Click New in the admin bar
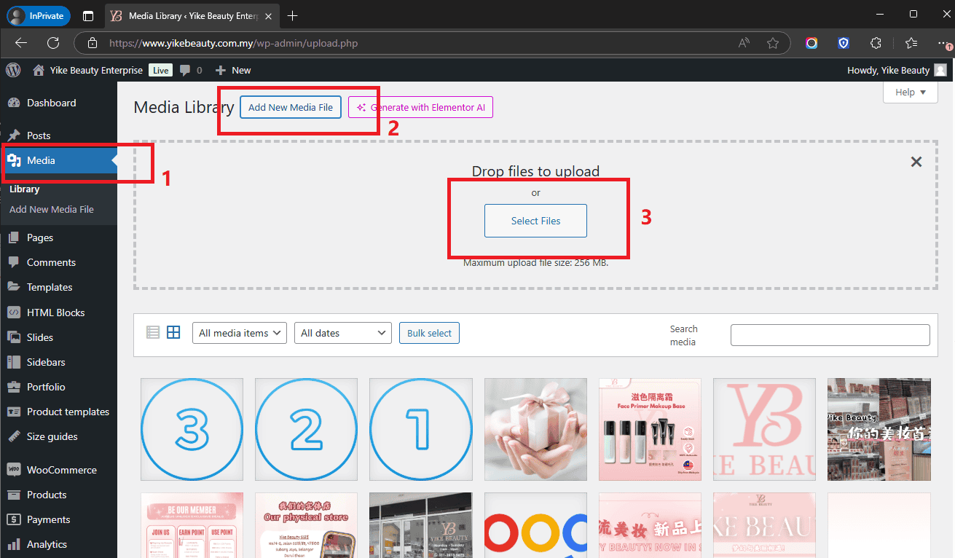Viewport: 955px width, 558px height. 233,71
